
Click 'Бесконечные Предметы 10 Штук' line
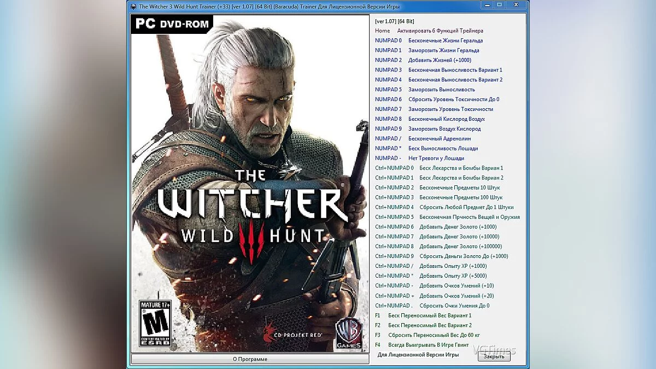(460, 188)
